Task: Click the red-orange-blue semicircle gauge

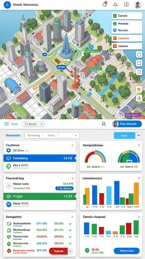Action: pos(95,157)
